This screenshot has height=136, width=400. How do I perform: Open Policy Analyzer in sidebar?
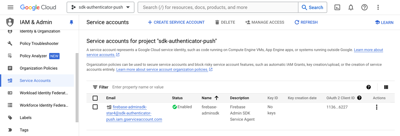(x=33, y=56)
